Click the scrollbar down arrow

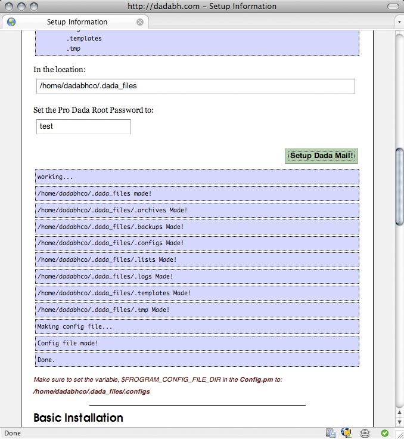tap(399, 422)
